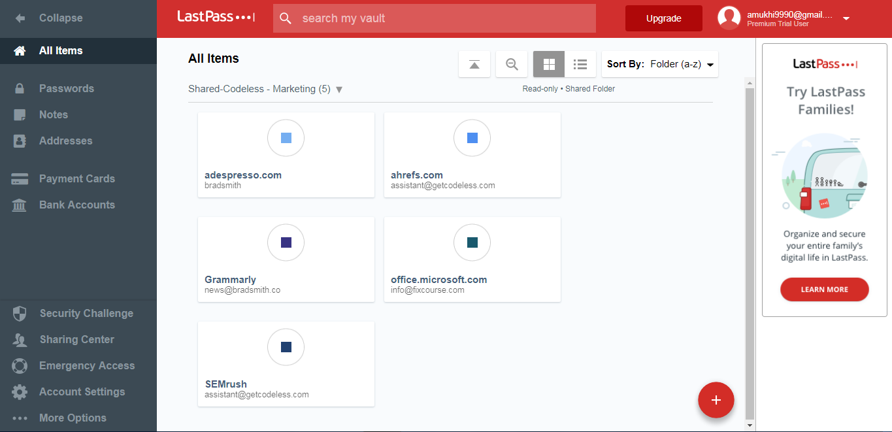Click the office.microsoft.com site icon
This screenshot has width=892, height=432.
click(x=472, y=242)
